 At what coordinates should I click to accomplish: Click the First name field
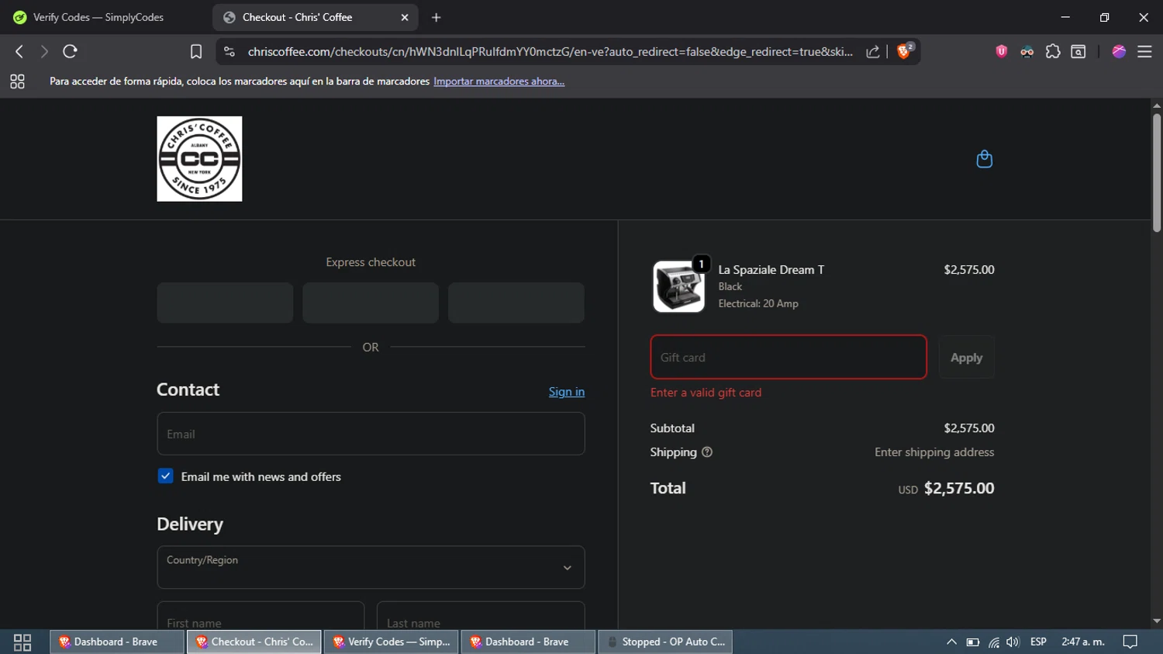coord(261,617)
